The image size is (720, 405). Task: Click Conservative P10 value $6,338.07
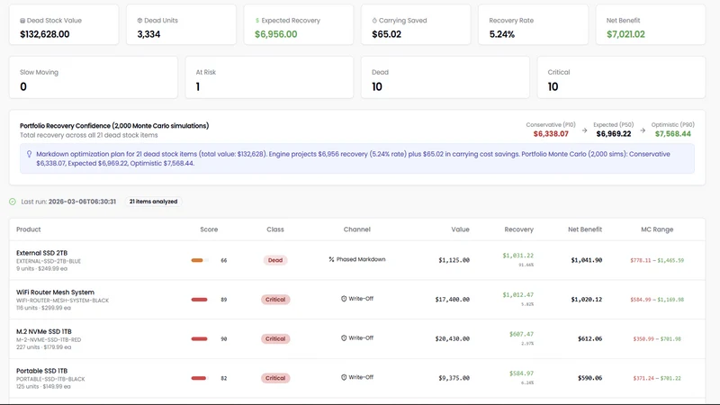pyautogui.click(x=551, y=134)
